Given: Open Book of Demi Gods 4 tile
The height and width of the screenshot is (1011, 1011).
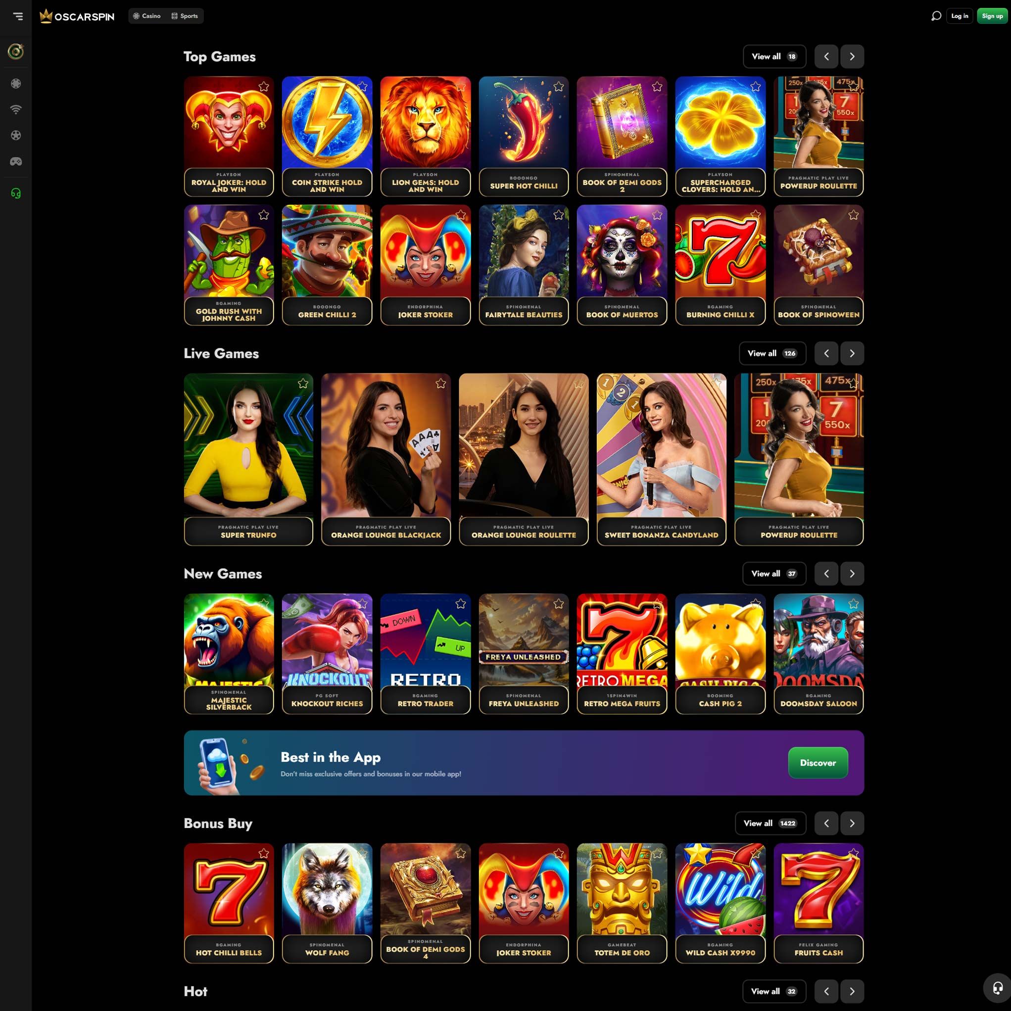Looking at the screenshot, I should 426,903.
